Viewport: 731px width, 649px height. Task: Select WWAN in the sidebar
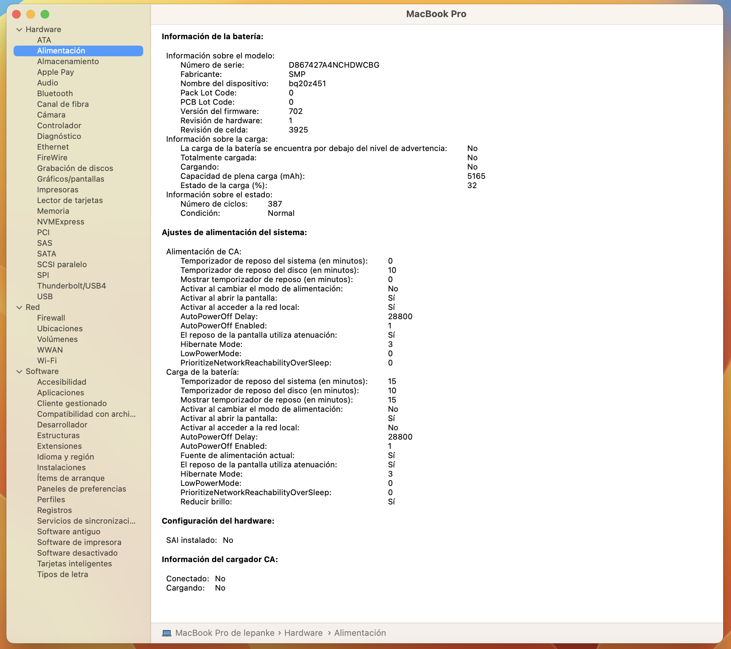click(50, 350)
